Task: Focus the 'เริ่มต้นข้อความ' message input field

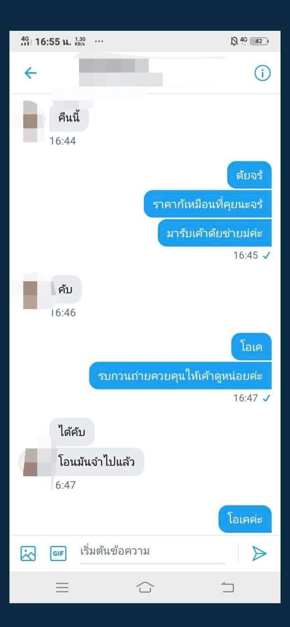Action: (x=152, y=552)
